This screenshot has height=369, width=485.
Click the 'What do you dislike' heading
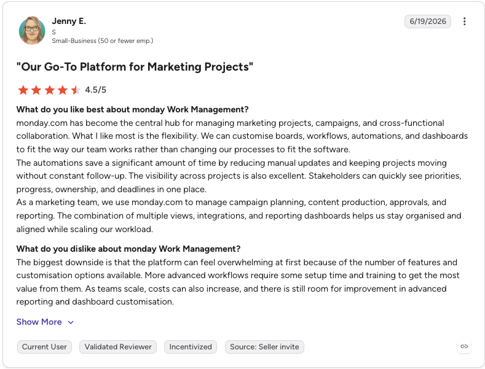pyautogui.click(x=128, y=249)
